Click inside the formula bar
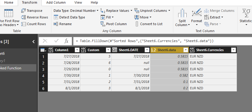 pos(162,41)
